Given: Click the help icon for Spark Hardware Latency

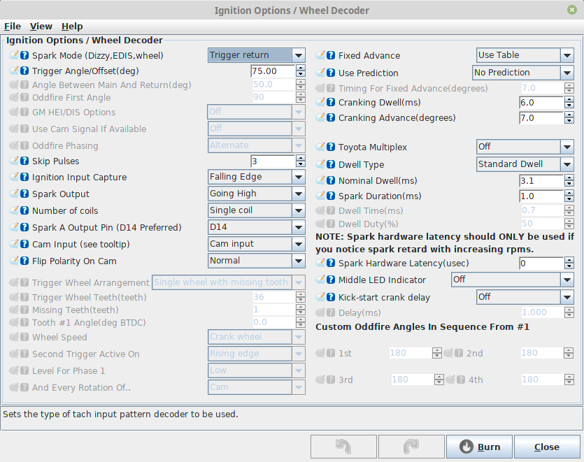Looking at the screenshot, I should (x=332, y=264).
